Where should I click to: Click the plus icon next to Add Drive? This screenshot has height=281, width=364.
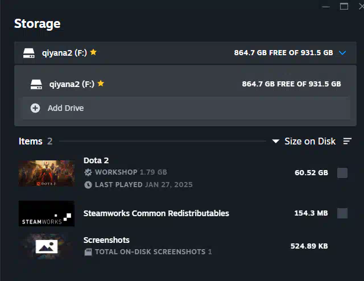(35, 108)
